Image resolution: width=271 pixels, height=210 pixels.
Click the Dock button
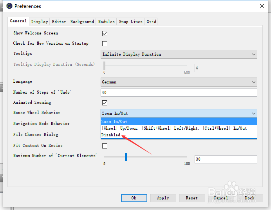[250, 198]
